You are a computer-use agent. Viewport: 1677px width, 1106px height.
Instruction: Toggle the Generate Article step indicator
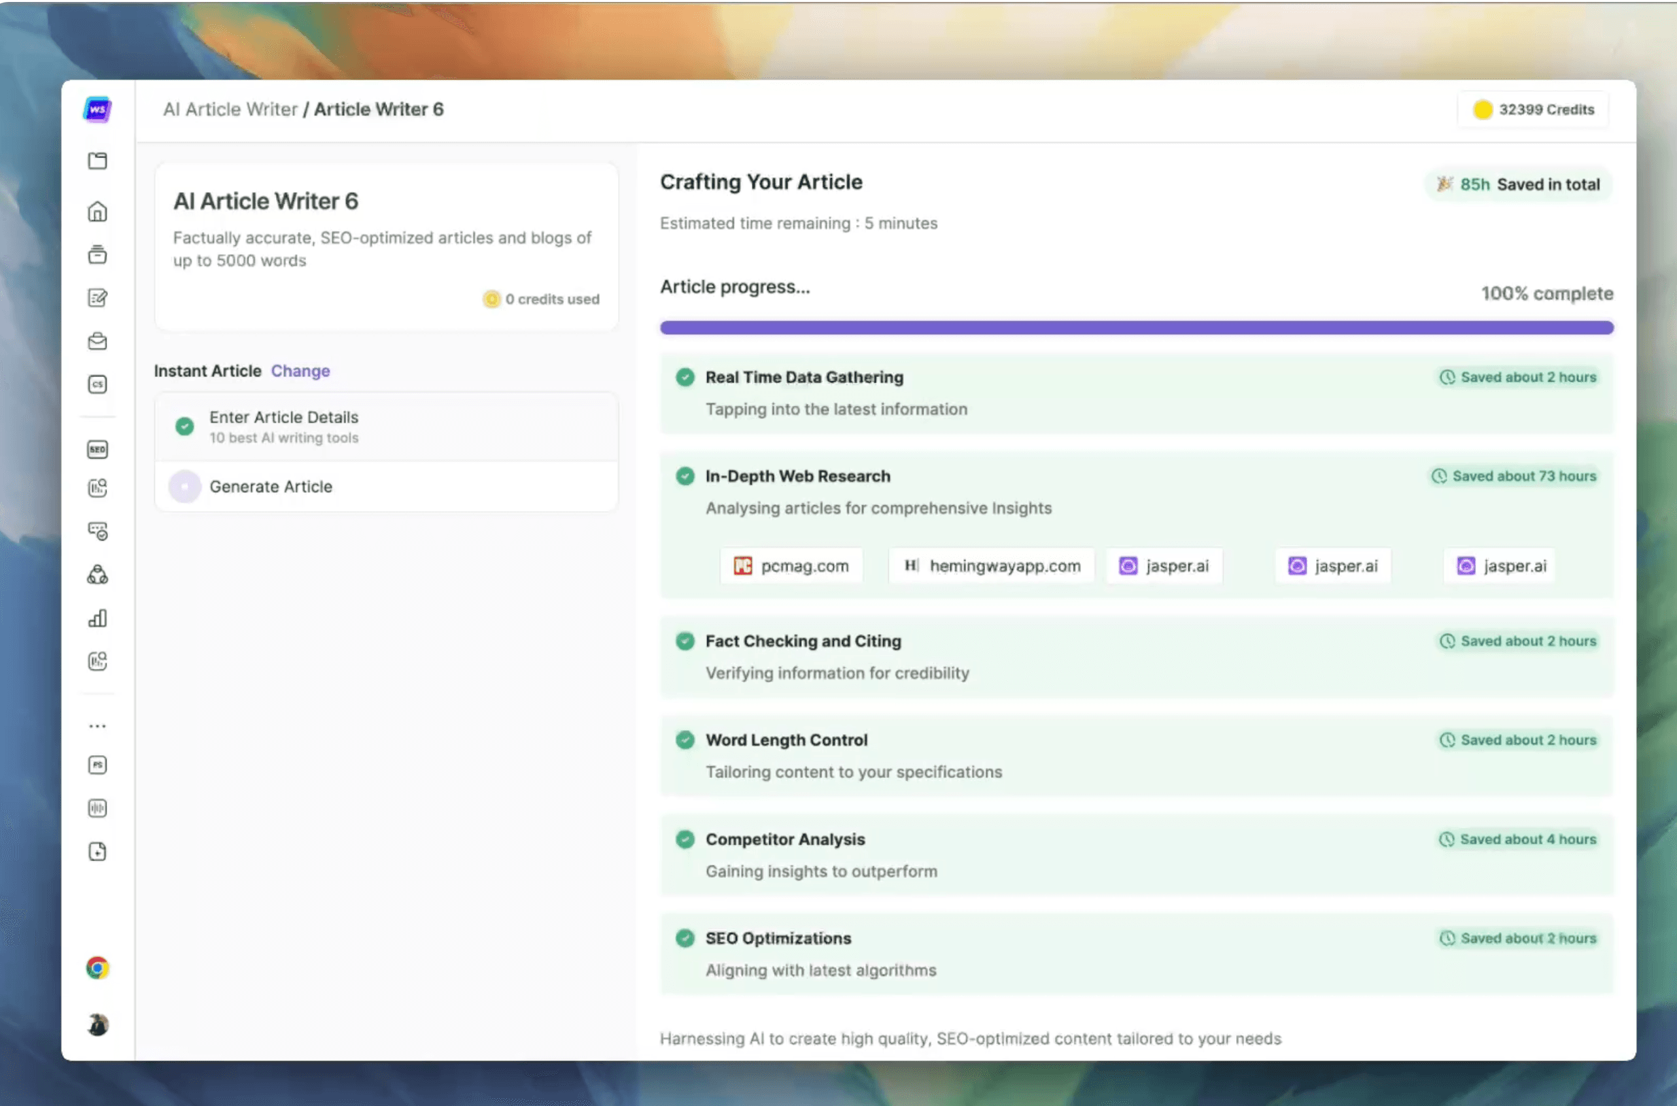pos(184,486)
